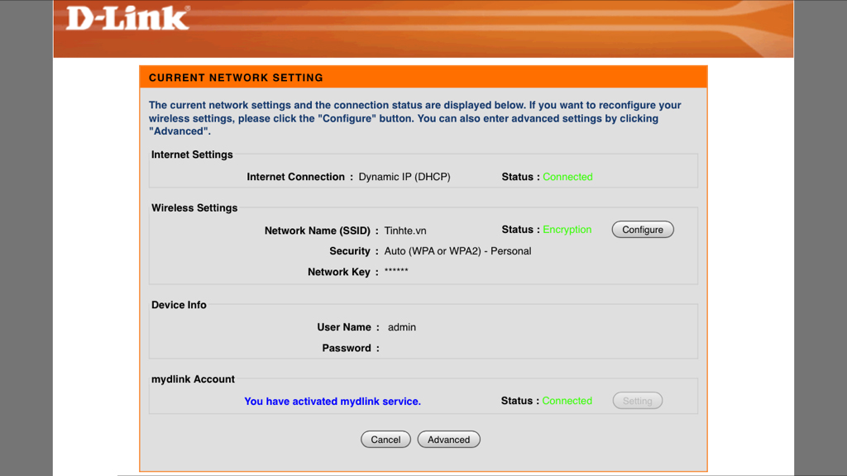This screenshot has width=847, height=476.
Task: Click the greyed-out Setting button
Action: pyautogui.click(x=637, y=401)
